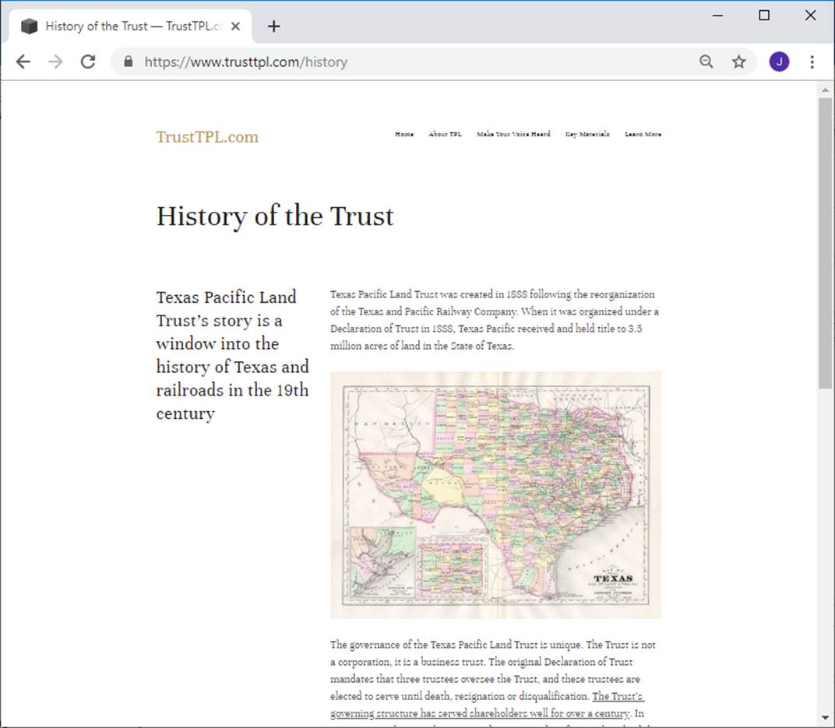Open Make Your Voice Heard nav link
Screen dimensions: 835x728
[x=513, y=134]
